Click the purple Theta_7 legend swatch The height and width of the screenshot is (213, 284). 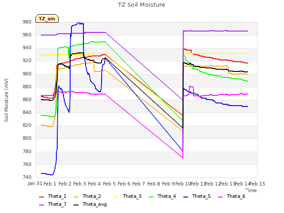(x=41, y=205)
